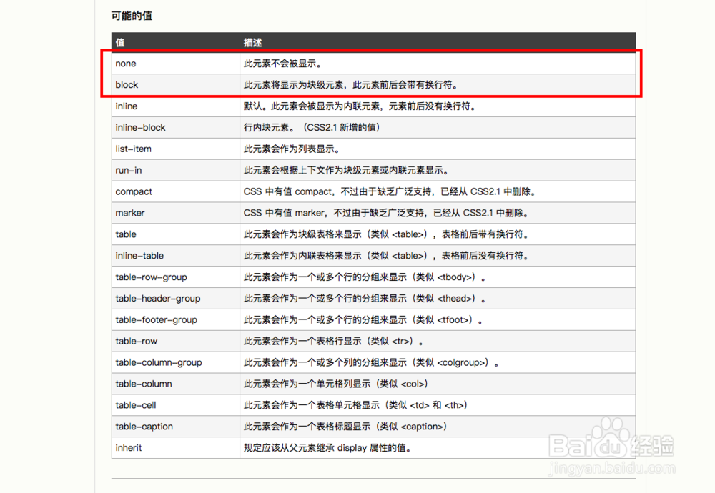Select the 'inline-table' value cell

[176, 256]
